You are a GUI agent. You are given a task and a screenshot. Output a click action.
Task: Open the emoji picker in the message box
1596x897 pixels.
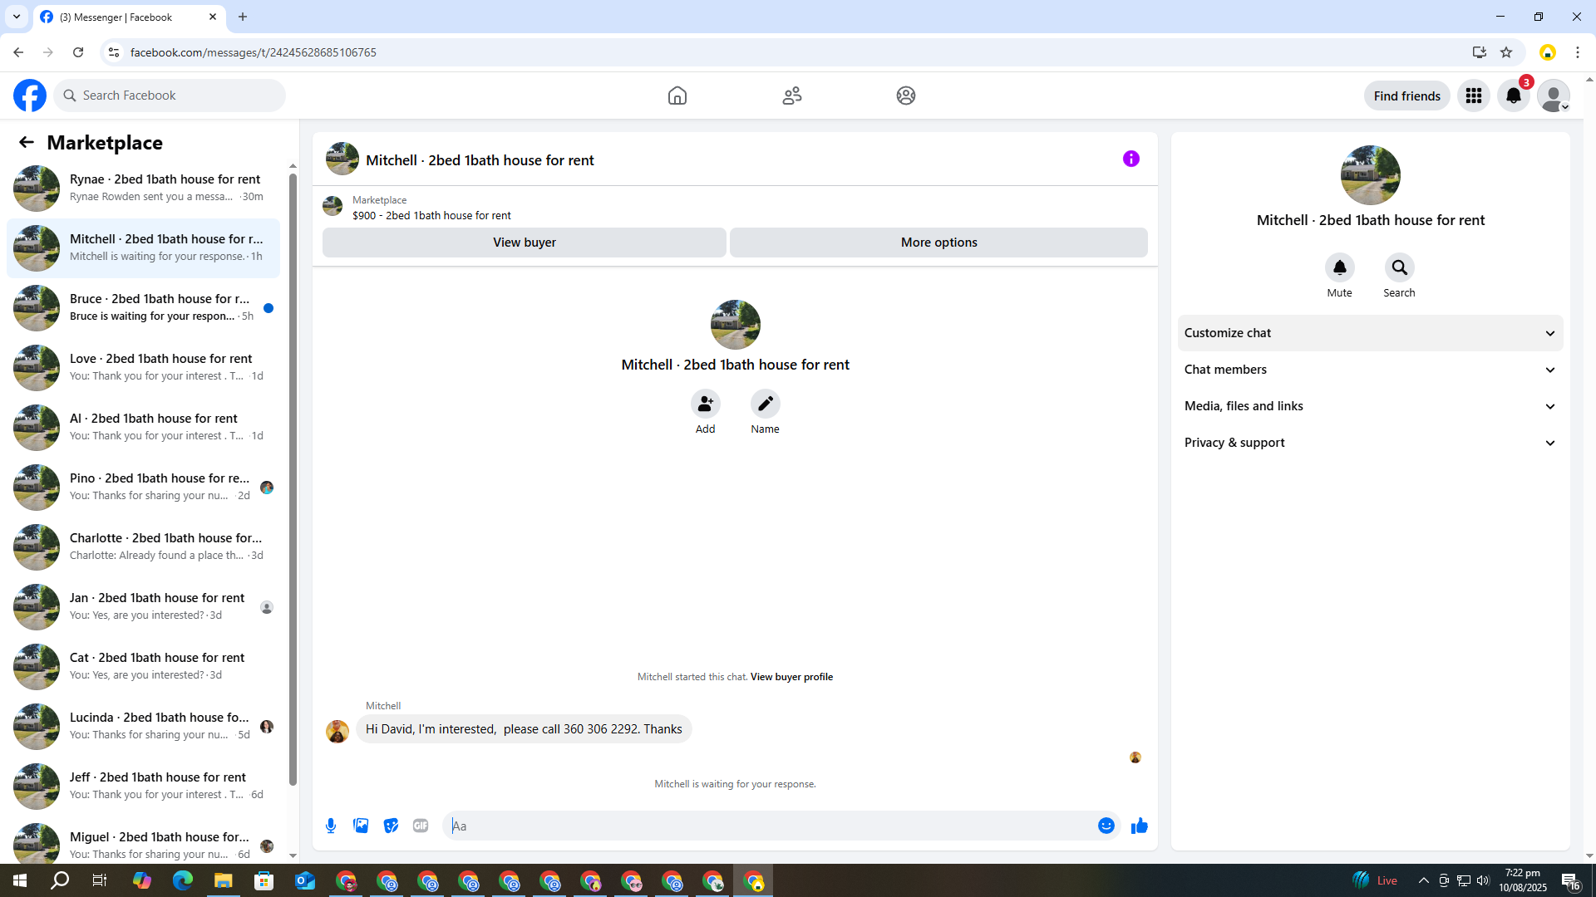(x=1106, y=826)
